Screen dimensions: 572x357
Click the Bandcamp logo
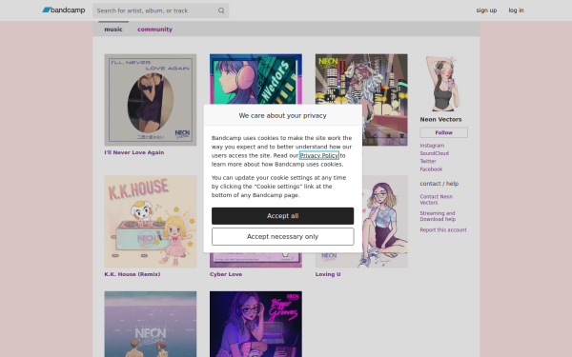coord(64,10)
